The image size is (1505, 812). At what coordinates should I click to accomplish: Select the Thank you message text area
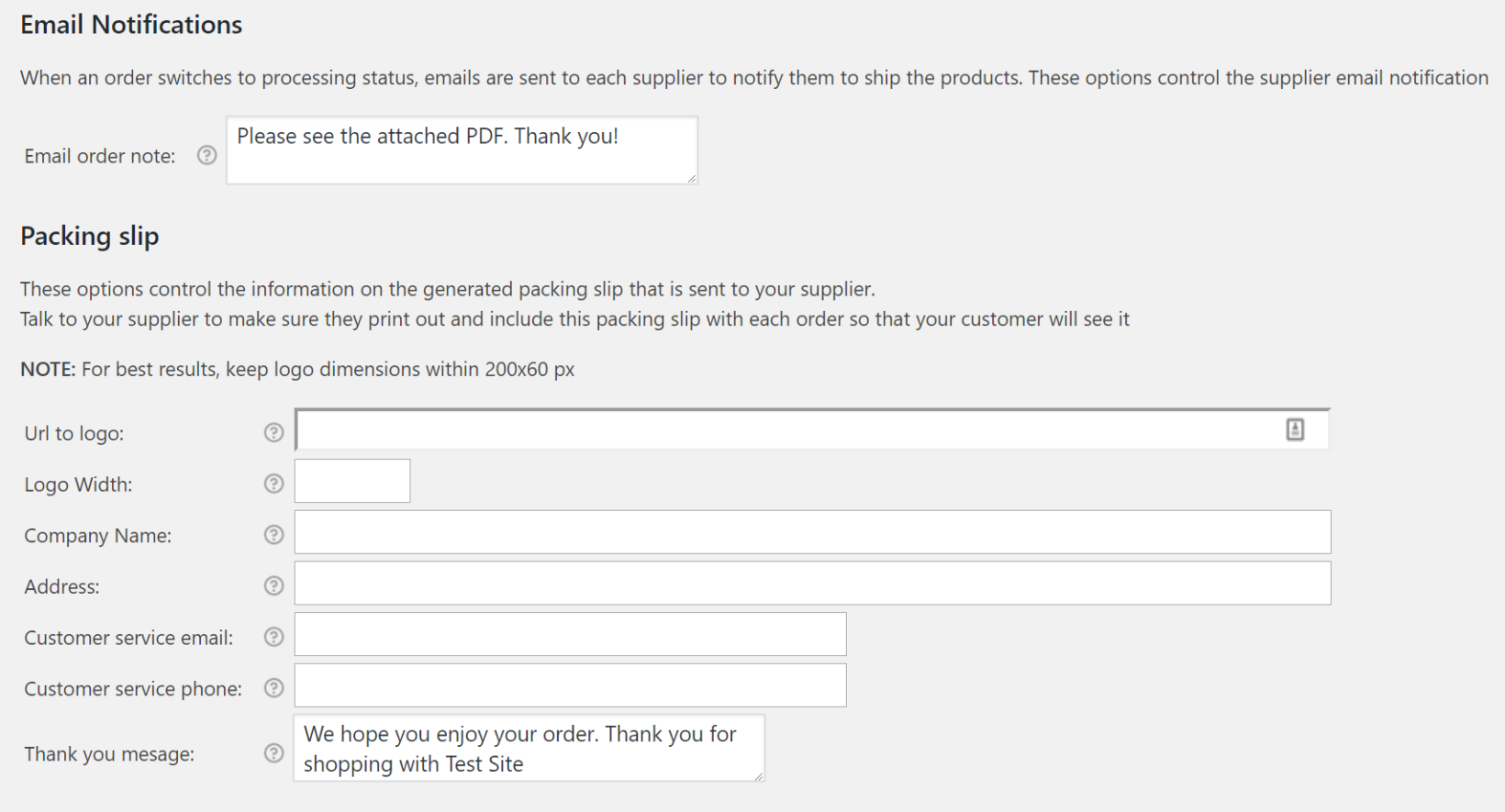click(528, 748)
